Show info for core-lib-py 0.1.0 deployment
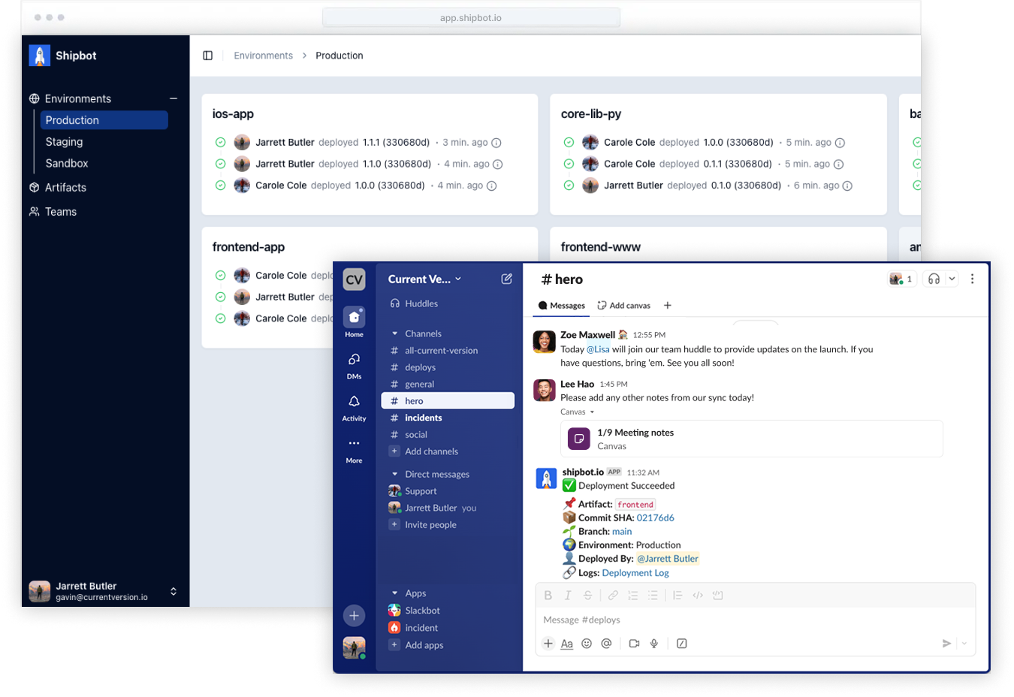Screen dimensions: 1014x697 (847, 186)
